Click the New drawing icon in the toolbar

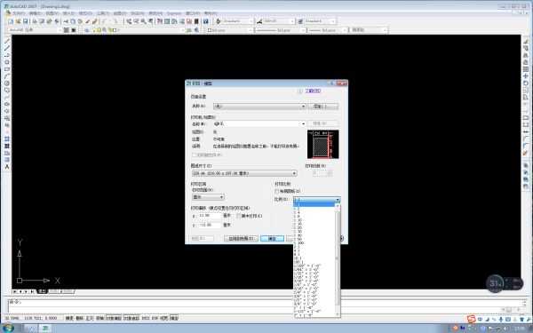(x=11, y=21)
